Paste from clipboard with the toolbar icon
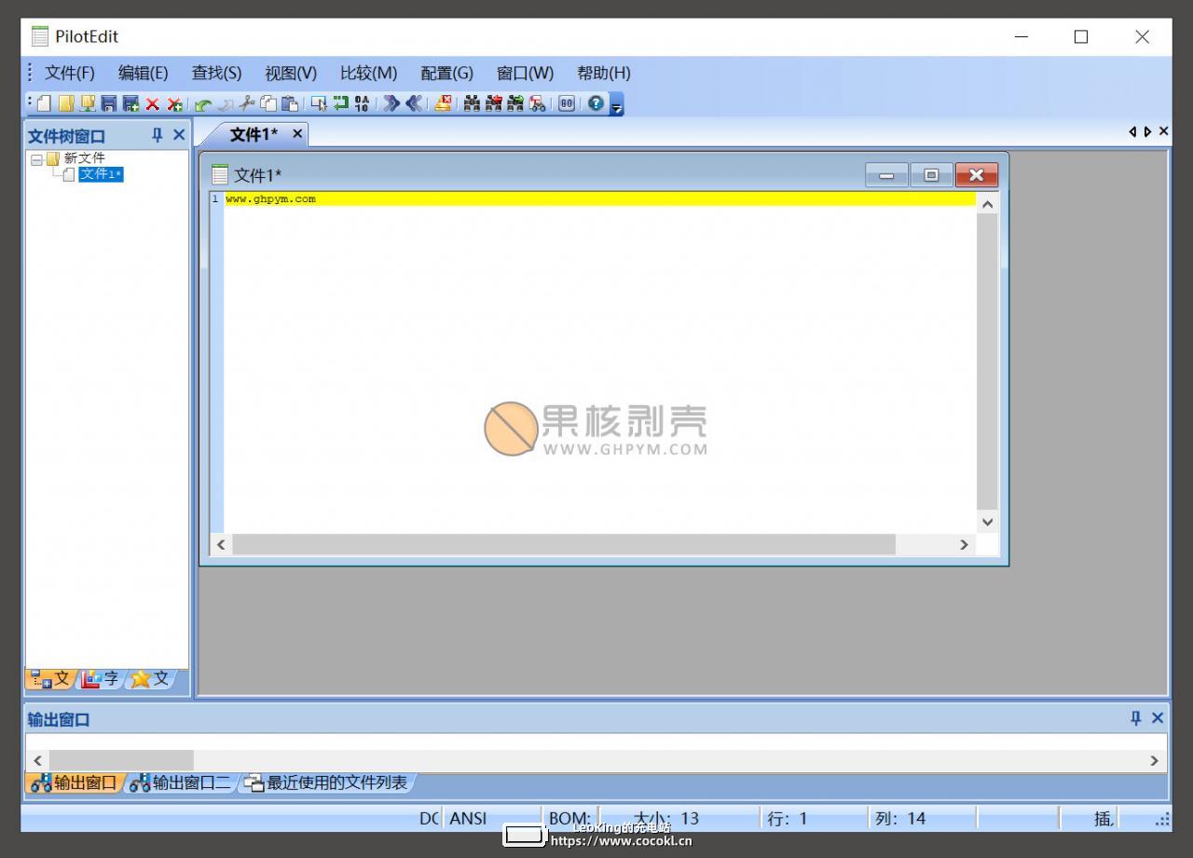1193x858 pixels. click(290, 103)
